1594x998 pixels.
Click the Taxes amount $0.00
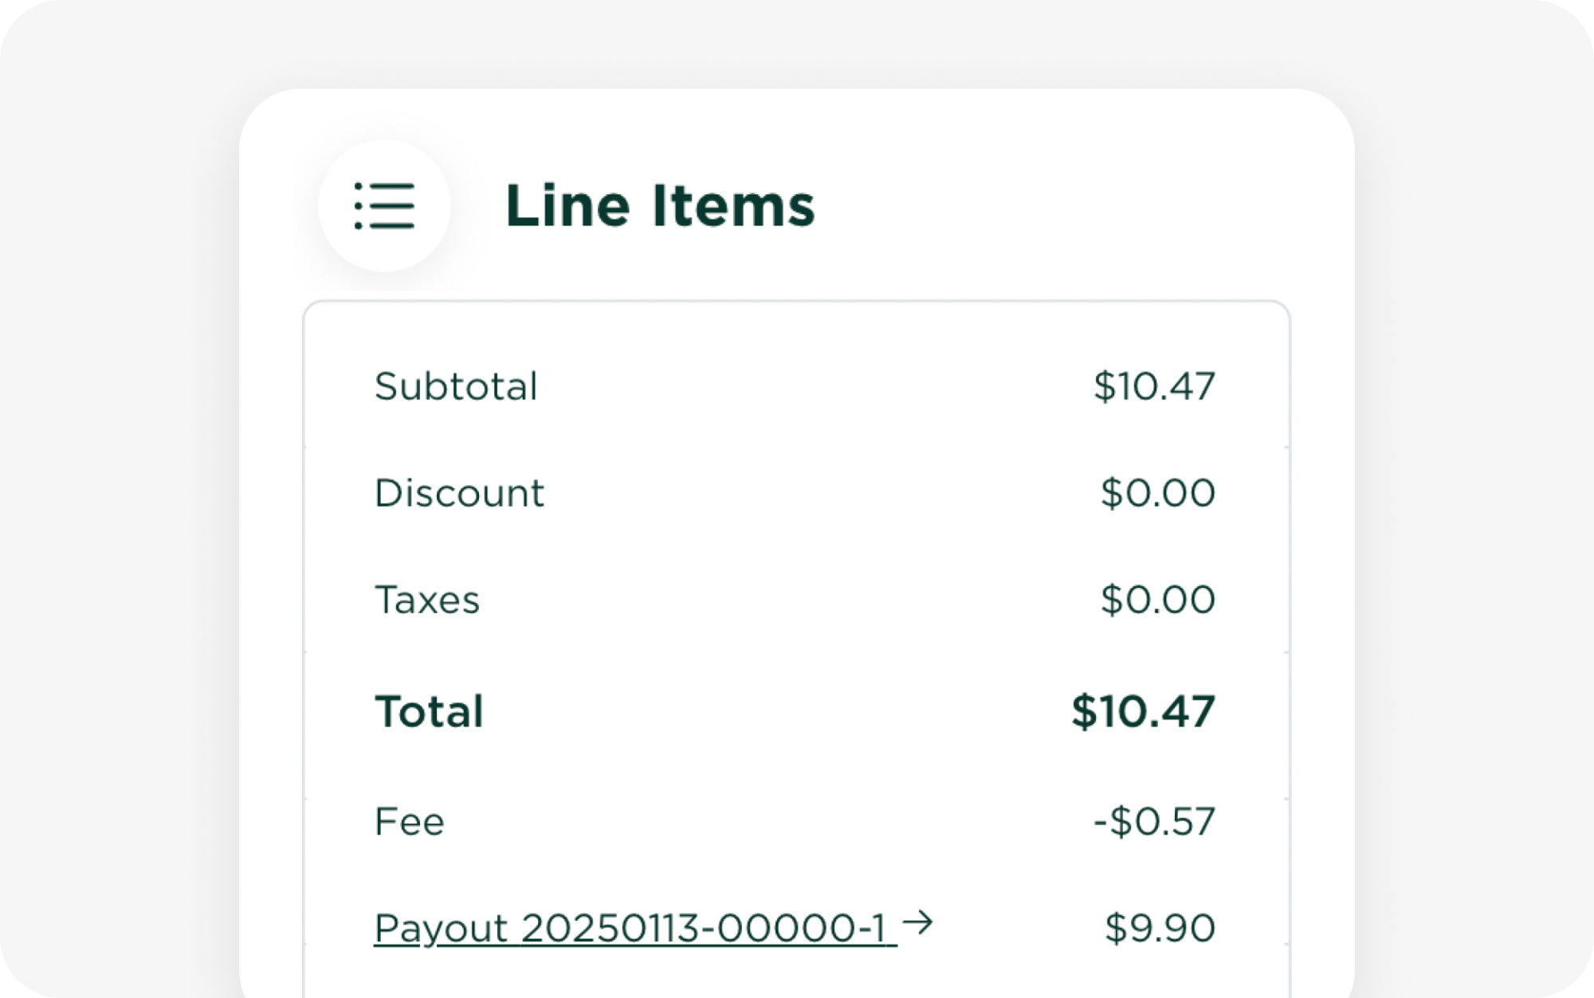coord(1157,600)
